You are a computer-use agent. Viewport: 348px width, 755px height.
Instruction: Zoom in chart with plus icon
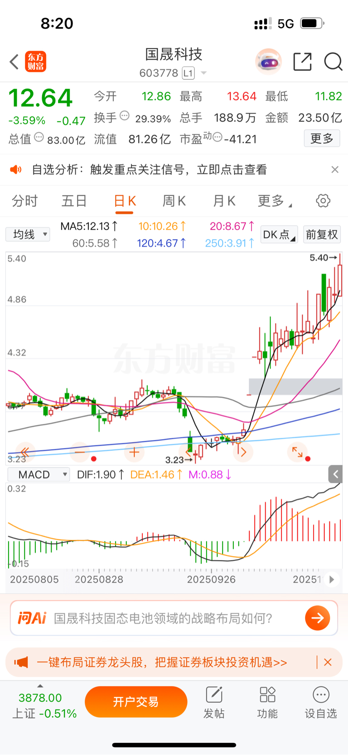pos(134,452)
